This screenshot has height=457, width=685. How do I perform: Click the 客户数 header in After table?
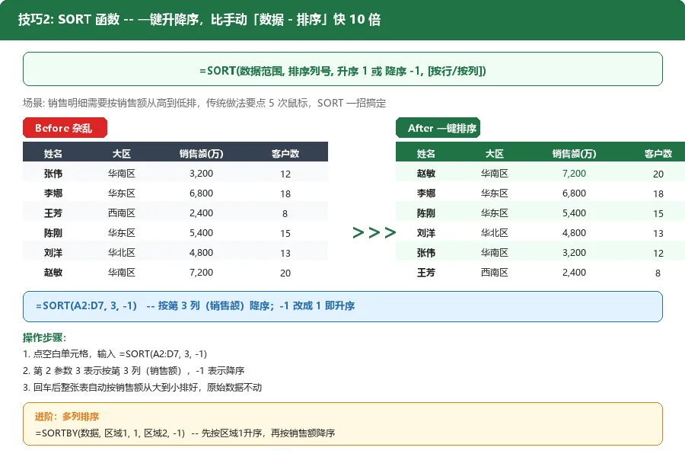click(658, 154)
